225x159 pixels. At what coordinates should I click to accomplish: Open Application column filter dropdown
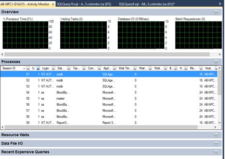pyautogui.click(x=114, y=69)
